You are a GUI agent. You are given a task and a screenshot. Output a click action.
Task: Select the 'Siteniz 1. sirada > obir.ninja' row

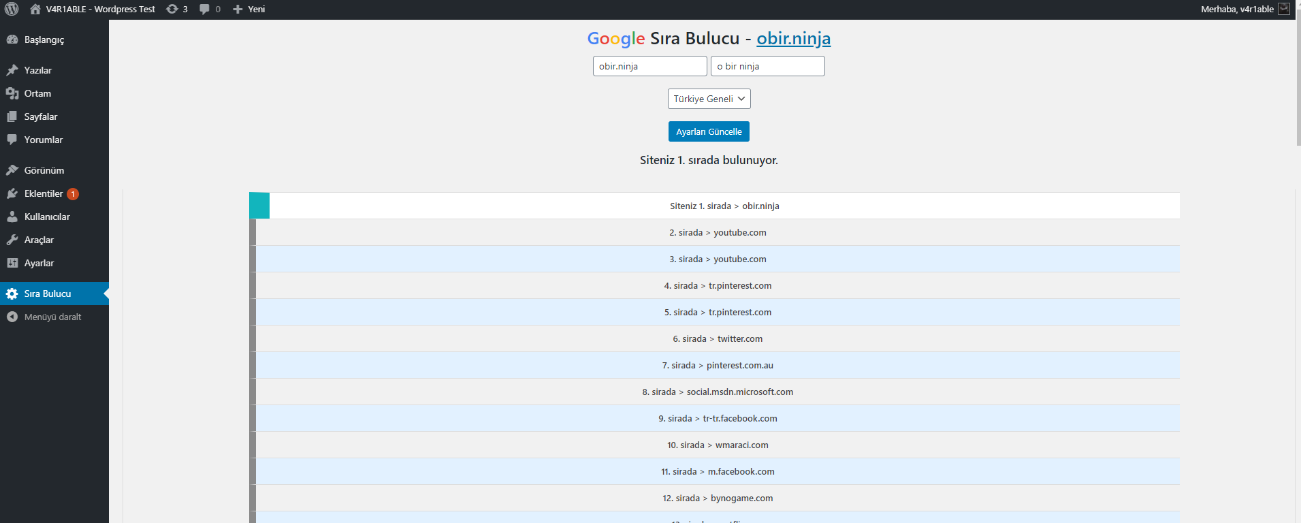(714, 206)
